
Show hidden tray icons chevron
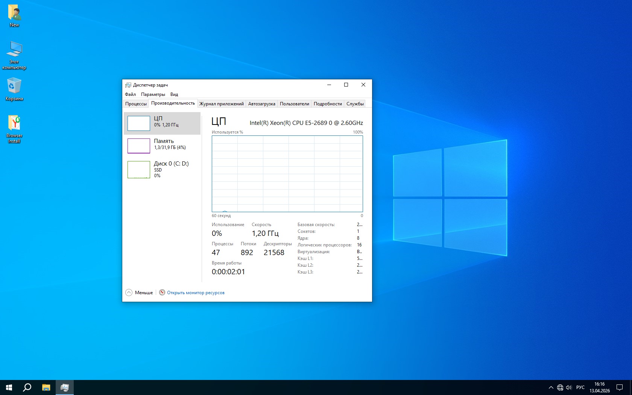point(551,387)
